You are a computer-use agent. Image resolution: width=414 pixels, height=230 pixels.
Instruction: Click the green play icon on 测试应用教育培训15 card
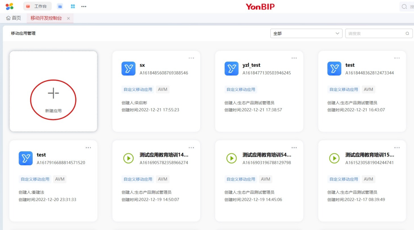click(x=334, y=158)
